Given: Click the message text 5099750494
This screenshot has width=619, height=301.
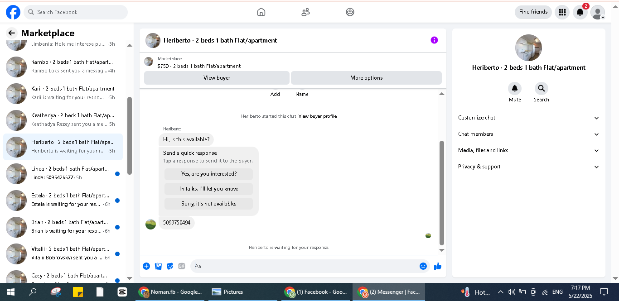Looking at the screenshot, I should [177, 223].
